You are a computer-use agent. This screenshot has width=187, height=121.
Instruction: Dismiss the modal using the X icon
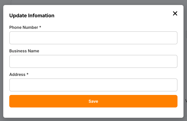tap(175, 14)
